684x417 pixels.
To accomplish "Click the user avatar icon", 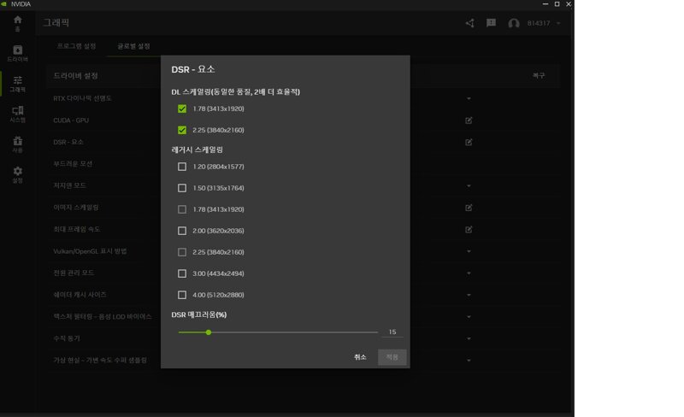I will 514,24.
